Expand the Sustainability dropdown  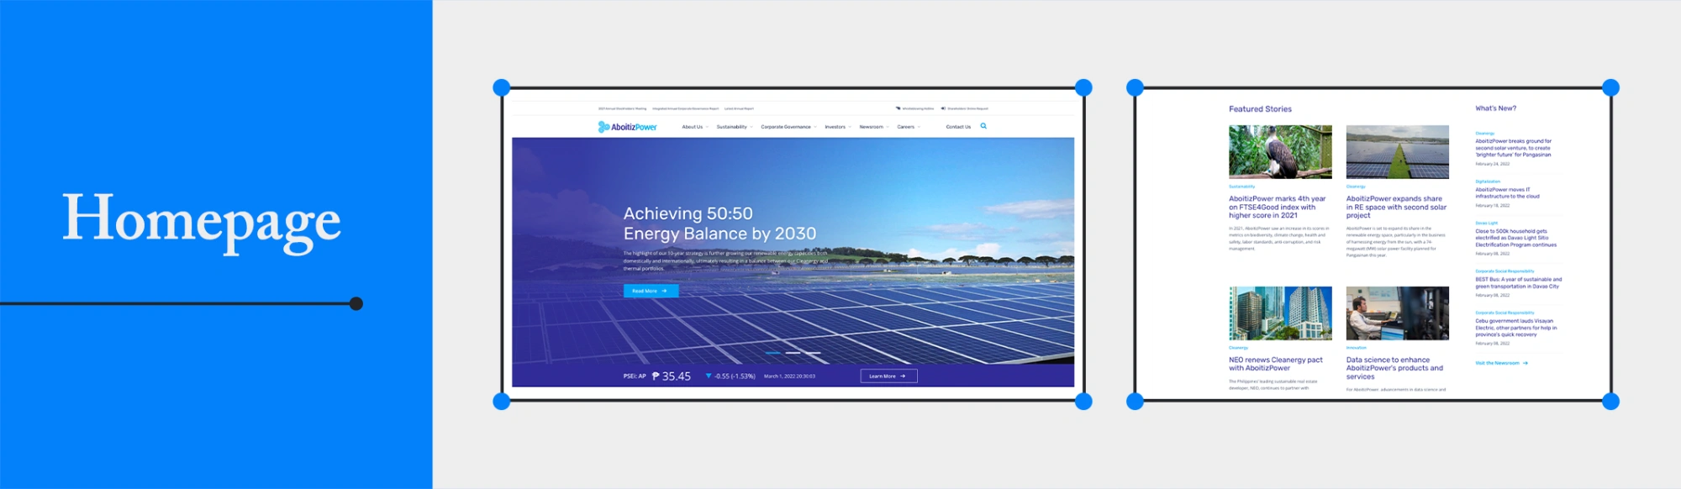pos(735,127)
